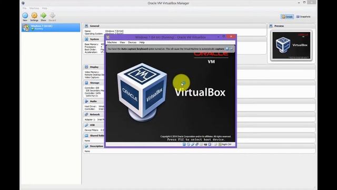Open the Machine menu in the VM window

112,42
